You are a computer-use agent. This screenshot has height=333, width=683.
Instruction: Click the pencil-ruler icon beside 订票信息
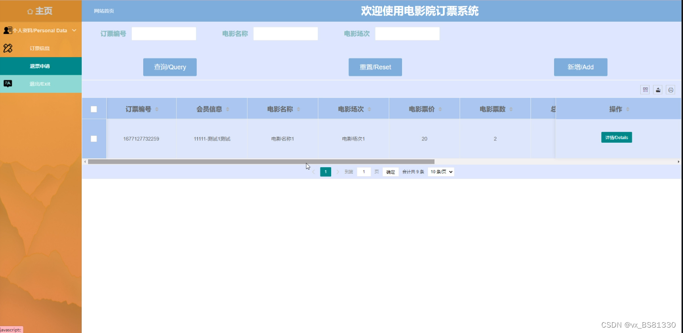point(7,48)
